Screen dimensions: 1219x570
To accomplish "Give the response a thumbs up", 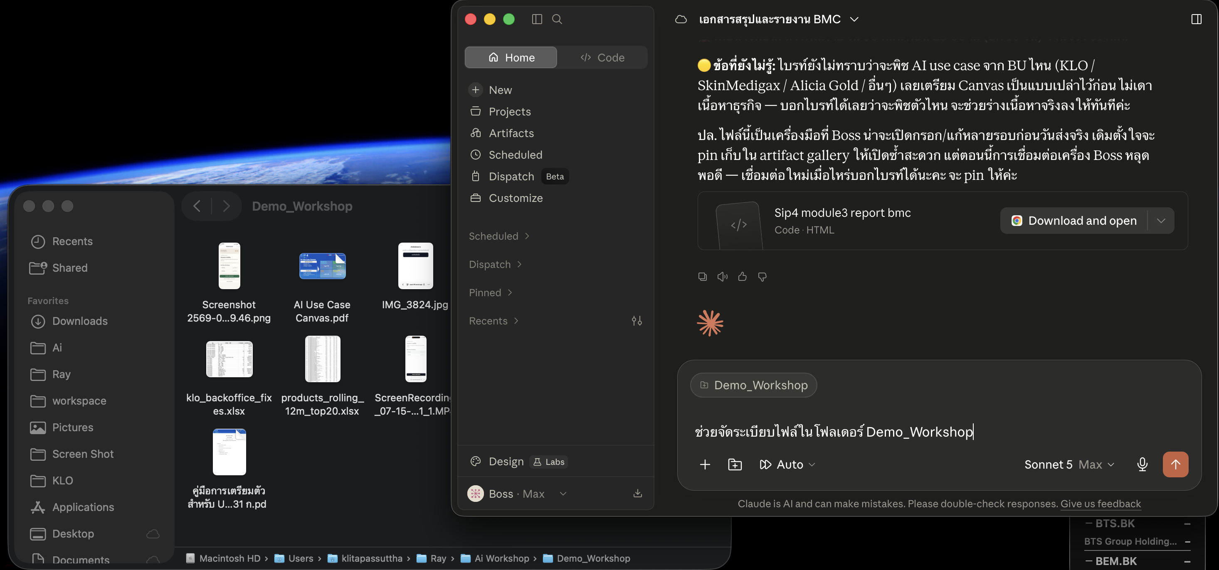I will (742, 277).
